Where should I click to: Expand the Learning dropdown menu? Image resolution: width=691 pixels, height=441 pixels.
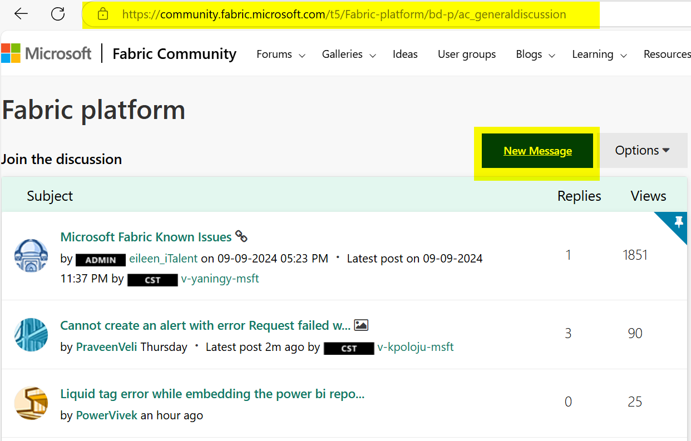[x=599, y=54]
